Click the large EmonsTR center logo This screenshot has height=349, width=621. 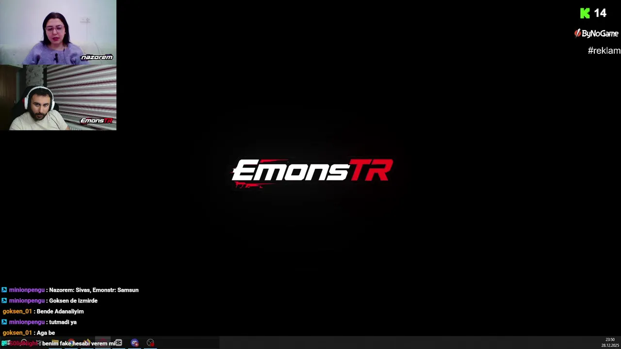(312, 173)
